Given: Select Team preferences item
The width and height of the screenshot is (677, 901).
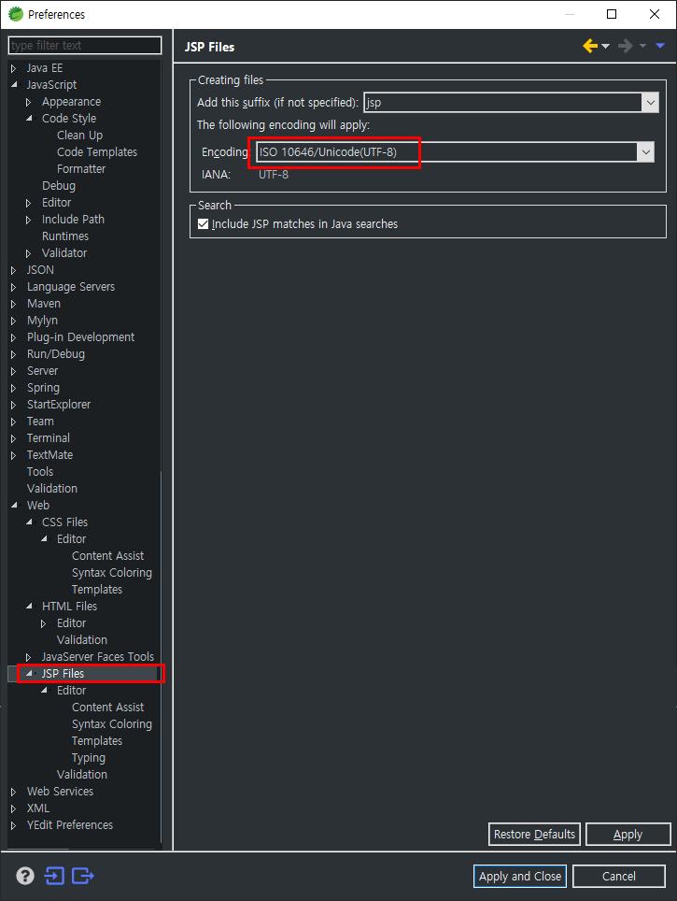Looking at the screenshot, I should coord(40,422).
